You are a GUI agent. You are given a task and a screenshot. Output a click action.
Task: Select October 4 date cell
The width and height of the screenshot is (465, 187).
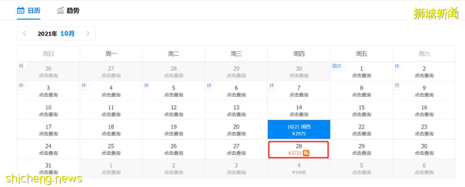pos(111,91)
